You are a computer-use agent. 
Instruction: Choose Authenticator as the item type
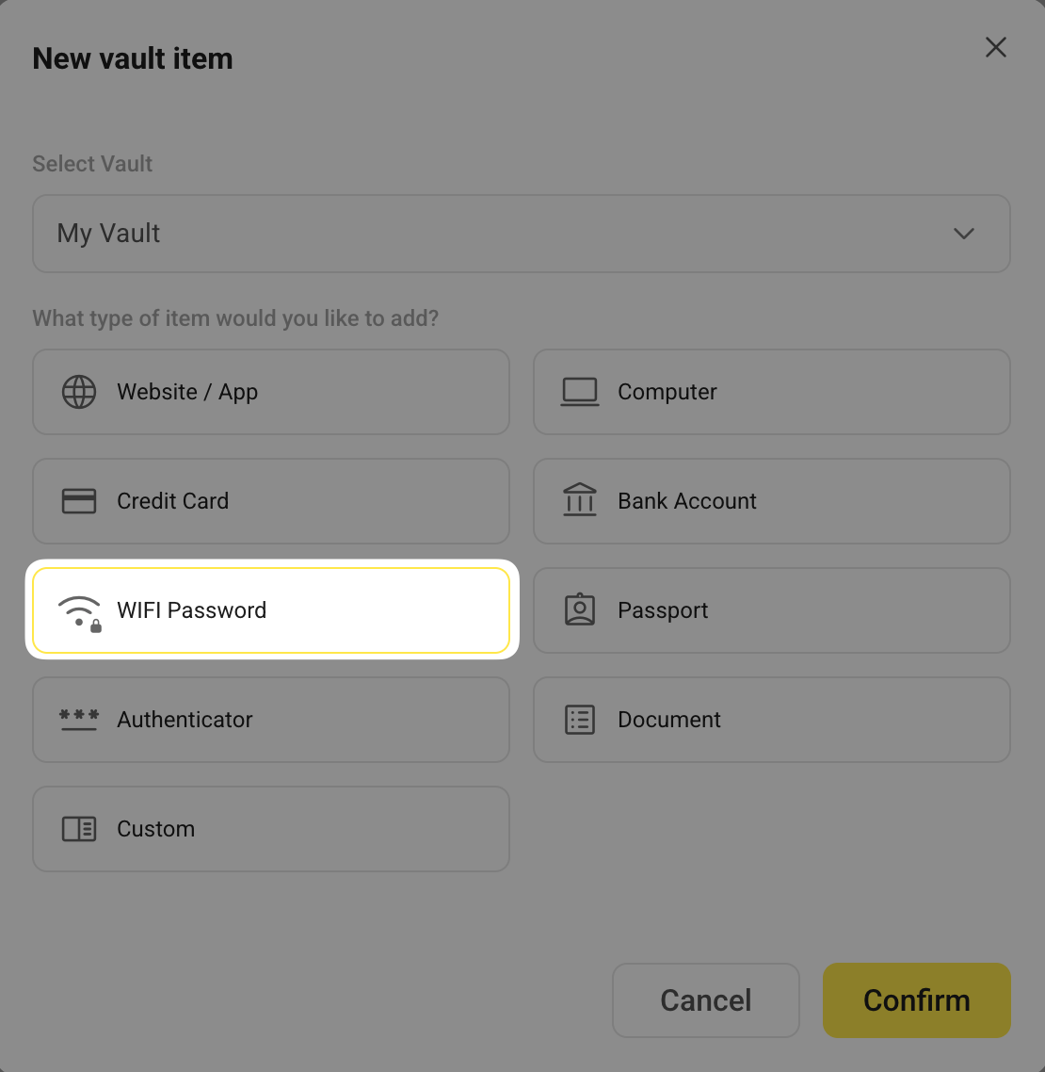[271, 720]
